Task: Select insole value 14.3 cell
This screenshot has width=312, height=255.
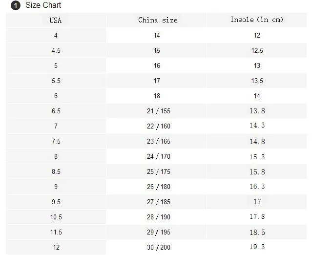Action: pos(257,126)
